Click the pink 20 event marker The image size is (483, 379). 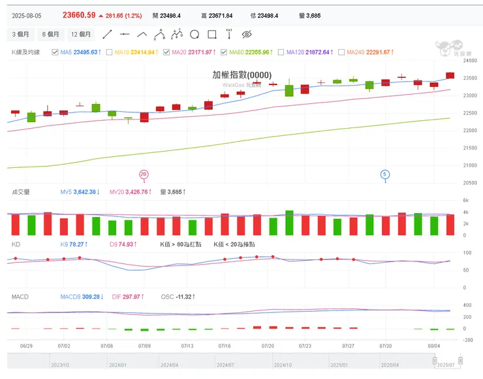pyautogui.click(x=144, y=174)
